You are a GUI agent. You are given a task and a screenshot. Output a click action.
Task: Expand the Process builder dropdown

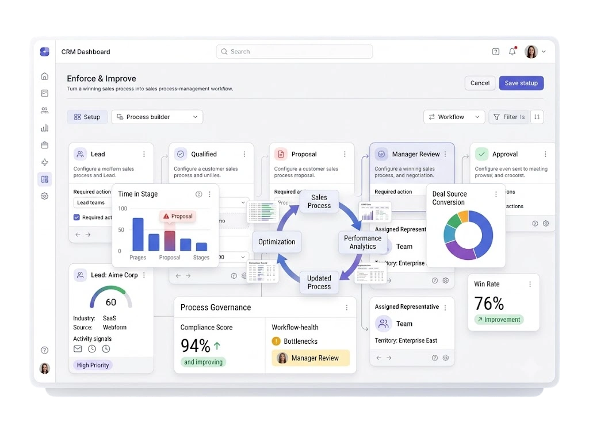pyautogui.click(x=157, y=117)
